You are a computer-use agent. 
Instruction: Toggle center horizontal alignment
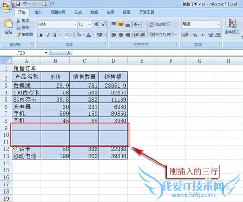click(x=121, y=35)
